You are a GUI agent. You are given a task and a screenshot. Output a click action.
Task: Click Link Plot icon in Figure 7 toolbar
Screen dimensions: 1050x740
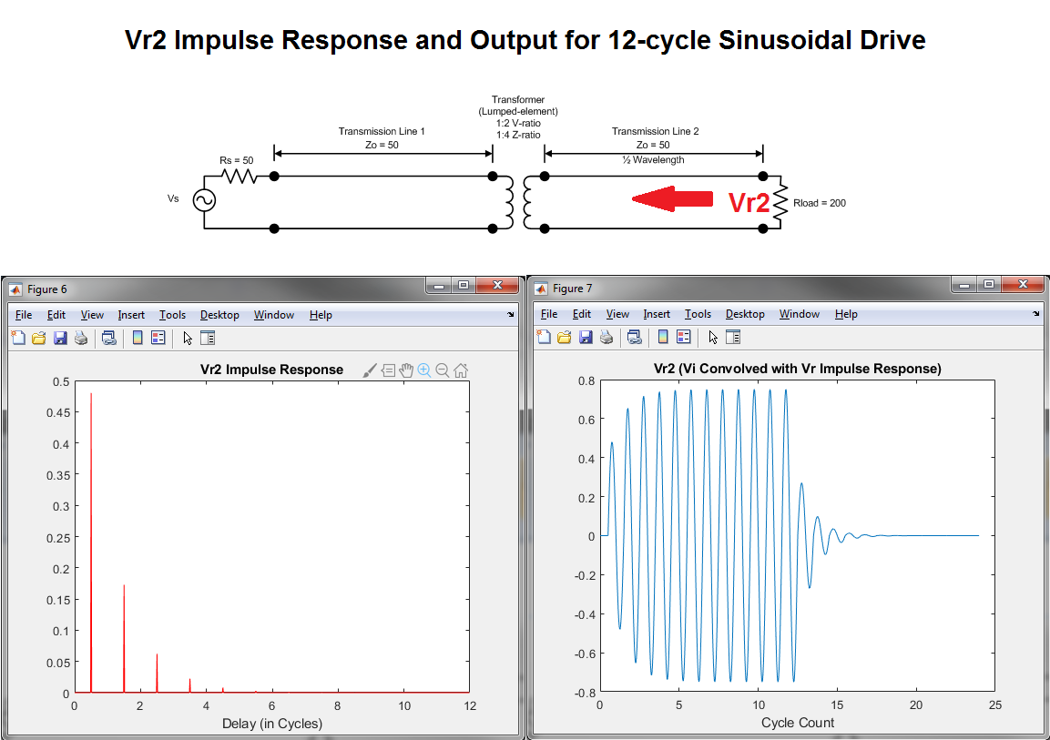(x=634, y=338)
